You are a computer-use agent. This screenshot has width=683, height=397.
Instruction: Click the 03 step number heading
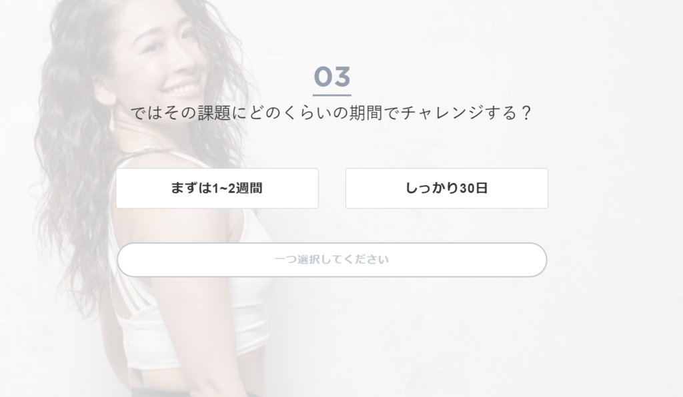coord(332,77)
